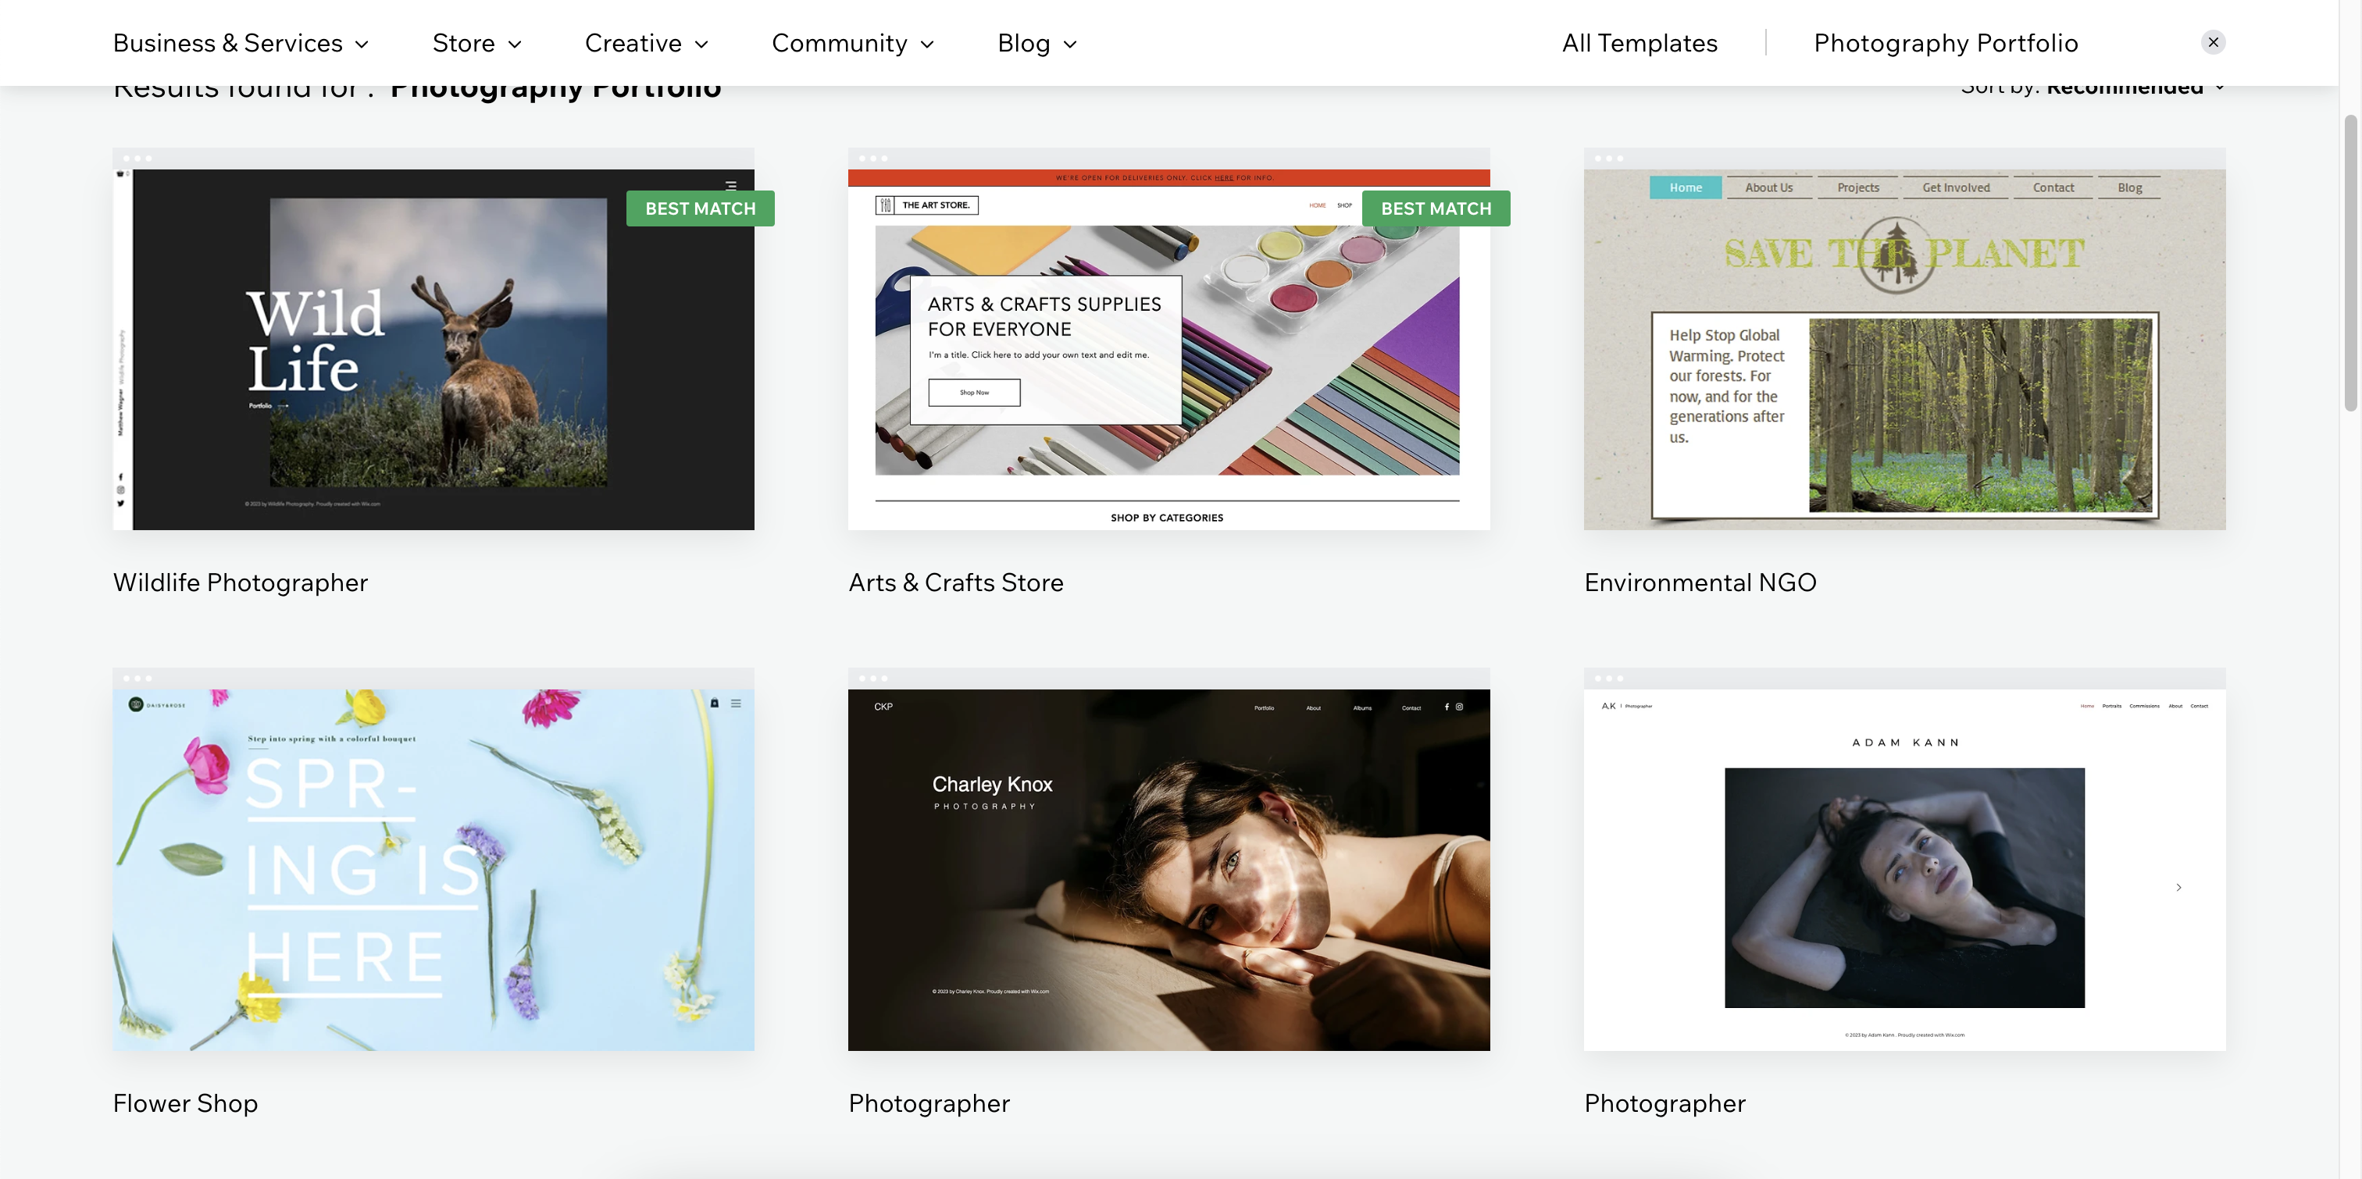Open the Store category dropdown
Image resolution: width=2362 pixels, height=1179 pixels.
point(476,43)
